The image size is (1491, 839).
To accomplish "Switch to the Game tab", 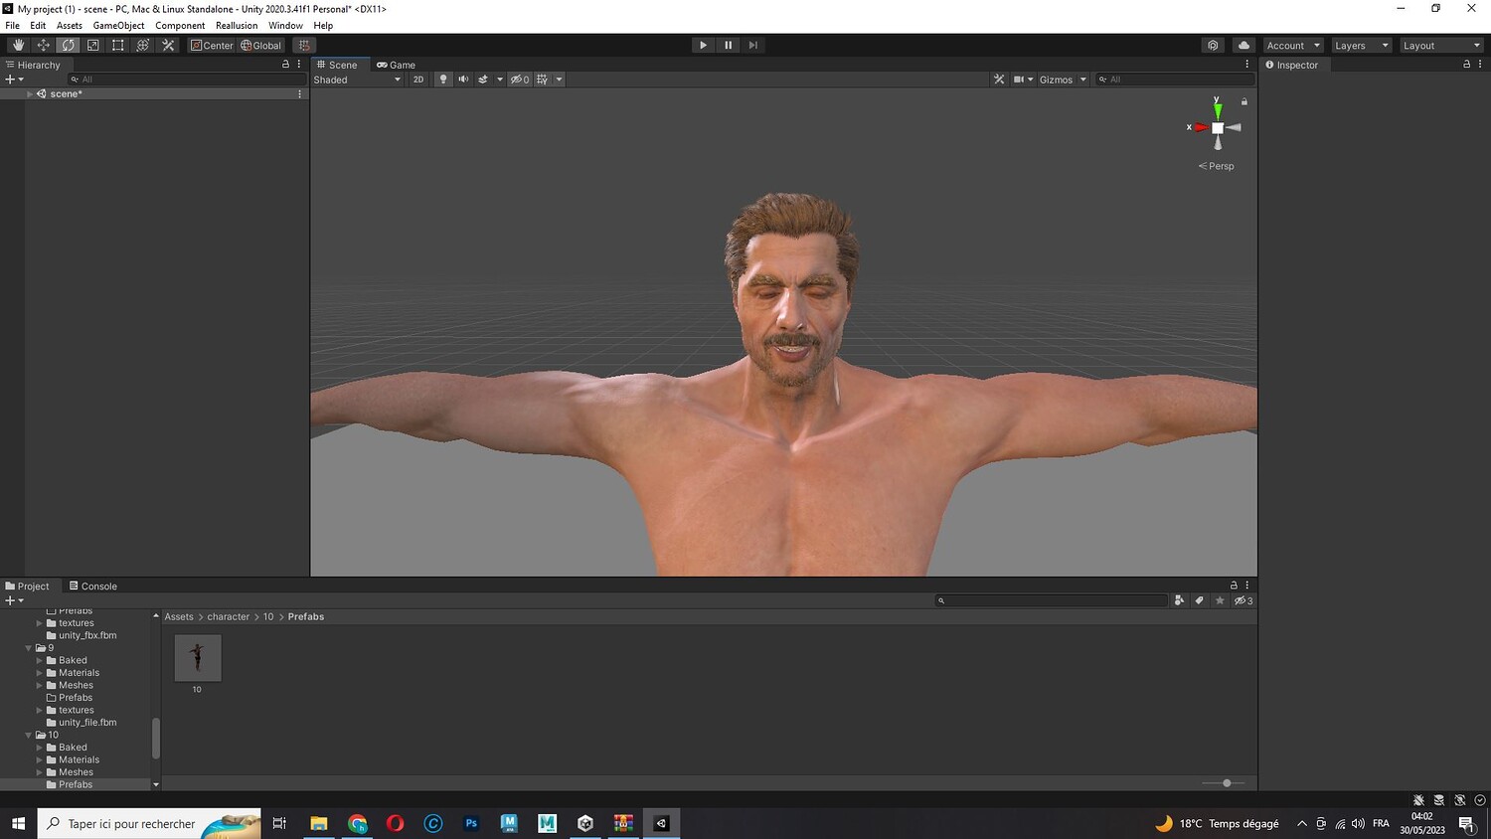I will 397,65.
